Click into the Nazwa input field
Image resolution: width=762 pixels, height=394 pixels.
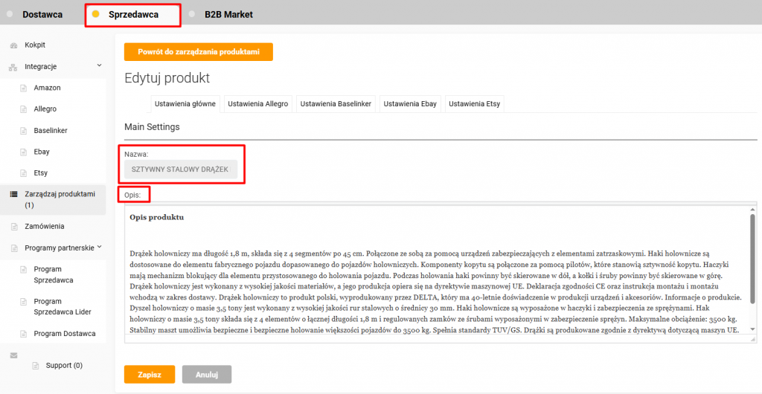[x=180, y=169]
